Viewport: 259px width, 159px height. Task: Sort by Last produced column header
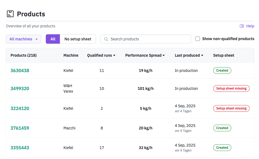(187, 55)
